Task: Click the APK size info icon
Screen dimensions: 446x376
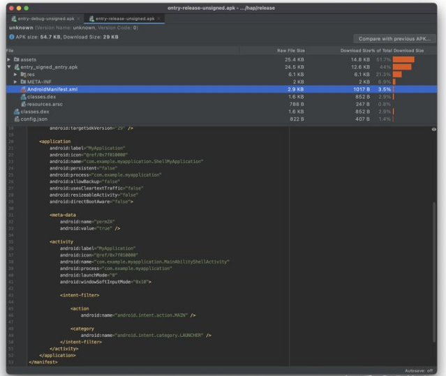Action: [12, 37]
